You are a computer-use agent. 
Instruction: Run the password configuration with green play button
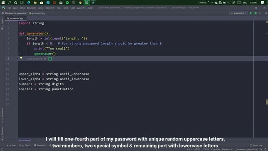(251, 13)
